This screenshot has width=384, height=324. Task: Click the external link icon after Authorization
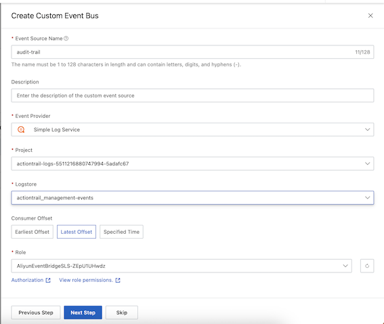48,280
